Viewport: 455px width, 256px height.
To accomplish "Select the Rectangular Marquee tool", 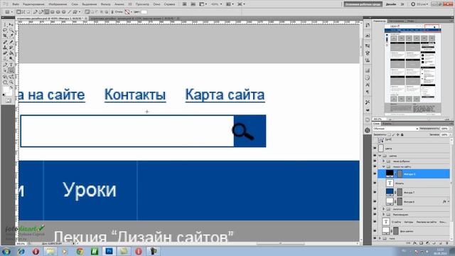I will click(5, 26).
